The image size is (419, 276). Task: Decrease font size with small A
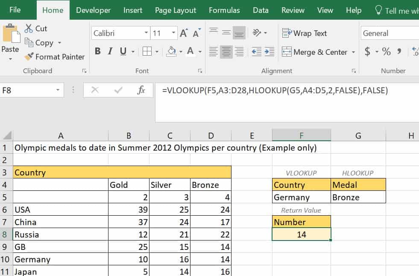tap(196, 33)
